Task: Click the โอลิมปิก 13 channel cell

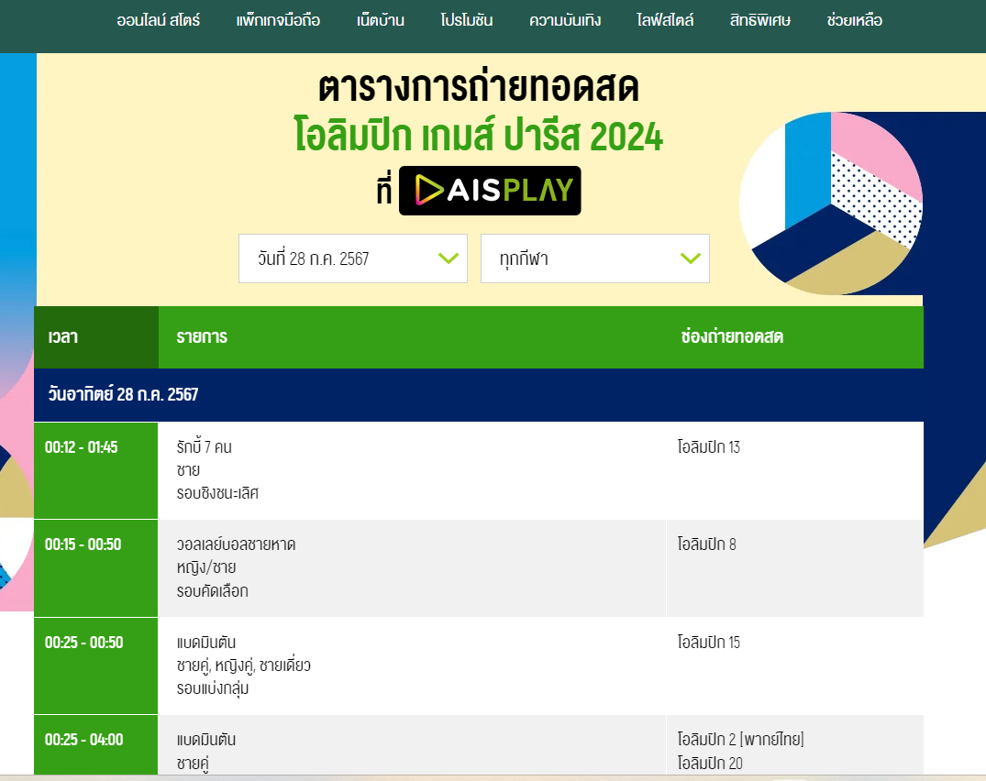Action: click(x=795, y=470)
